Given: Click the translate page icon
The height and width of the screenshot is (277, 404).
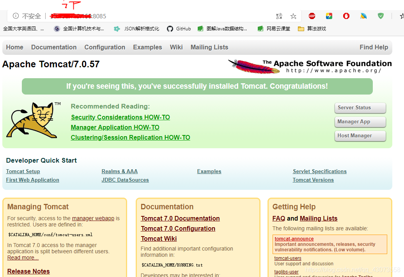Looking at the screenshot, I should [279, 16].
